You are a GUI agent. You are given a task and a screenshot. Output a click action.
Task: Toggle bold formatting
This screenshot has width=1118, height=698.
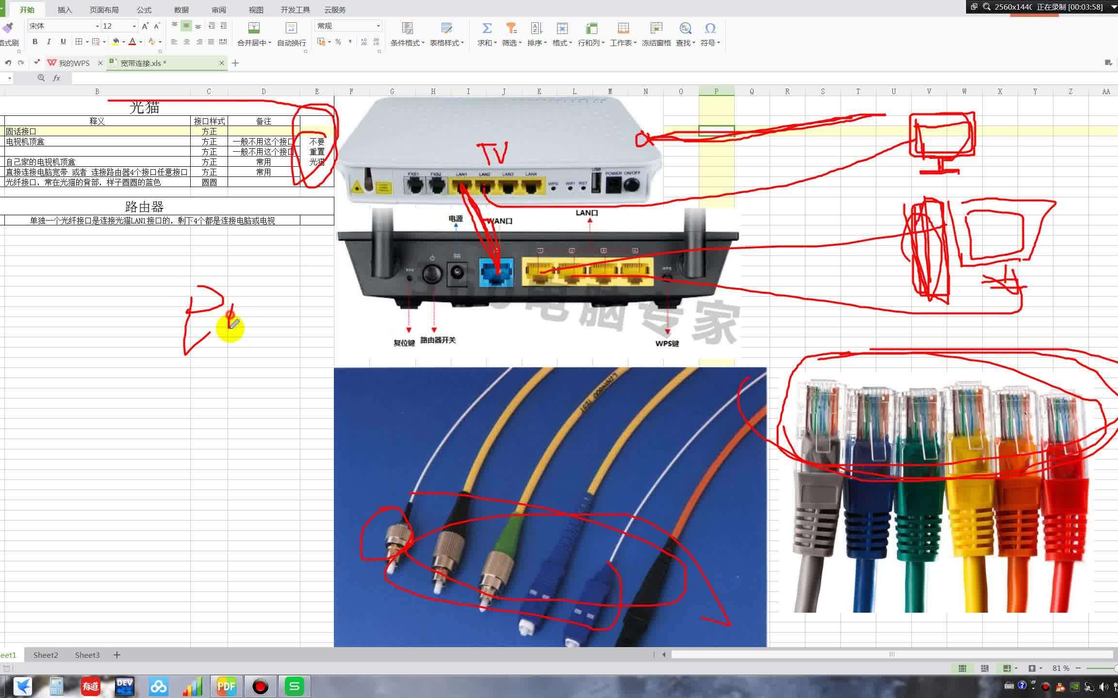[35, 42]
